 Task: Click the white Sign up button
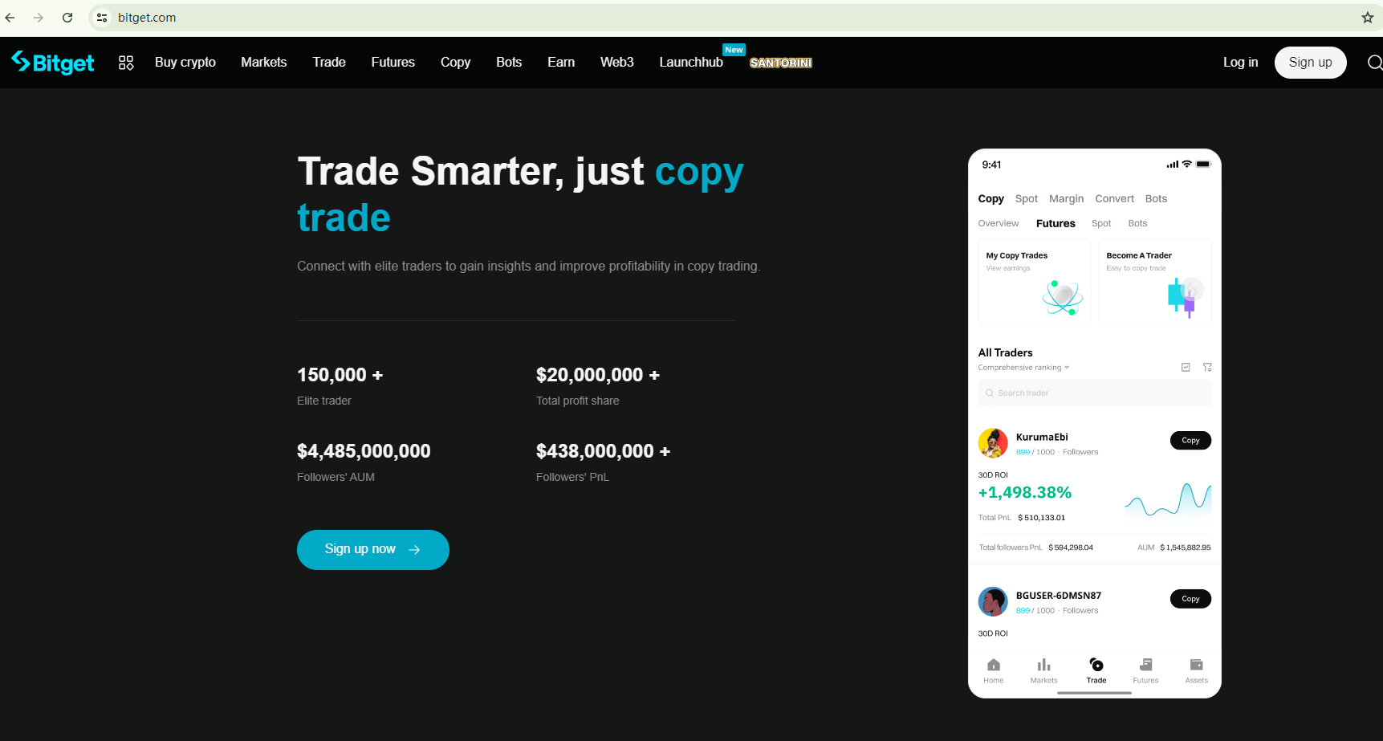1310,63
